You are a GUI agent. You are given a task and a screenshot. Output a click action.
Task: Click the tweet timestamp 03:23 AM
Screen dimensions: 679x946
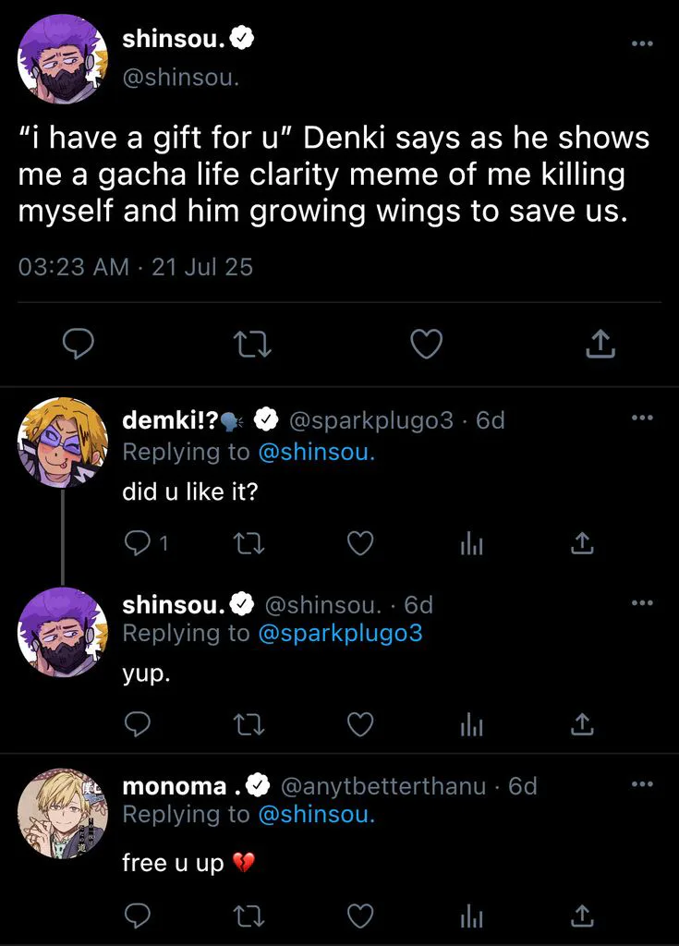74,267
